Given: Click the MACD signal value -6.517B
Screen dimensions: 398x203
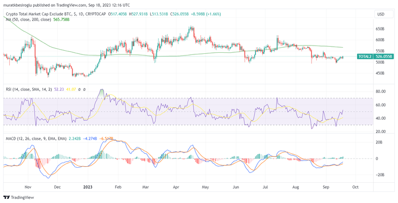Looking at the screenshot, I should 106,139.
